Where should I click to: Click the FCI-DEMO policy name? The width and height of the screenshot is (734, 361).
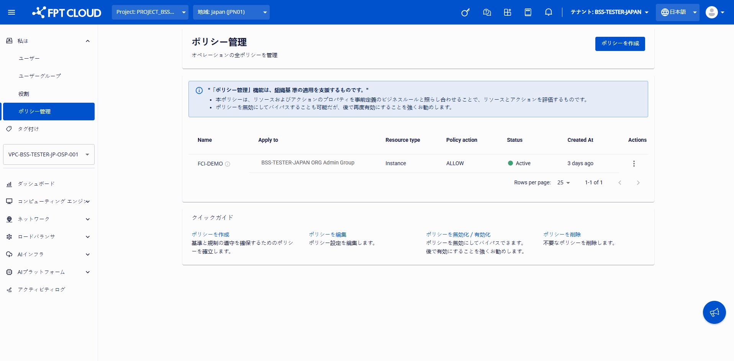pos(210,164)
